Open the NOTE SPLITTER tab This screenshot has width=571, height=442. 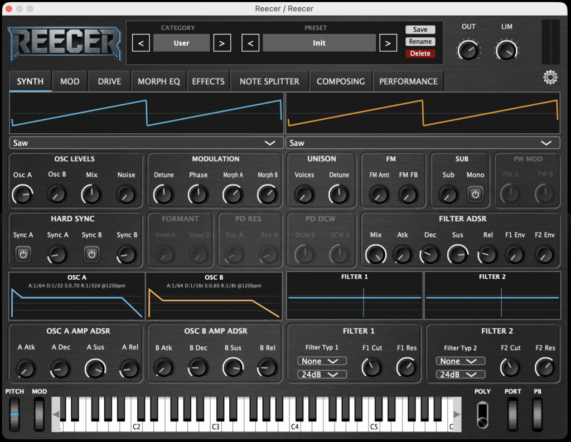tap(269, 81)
